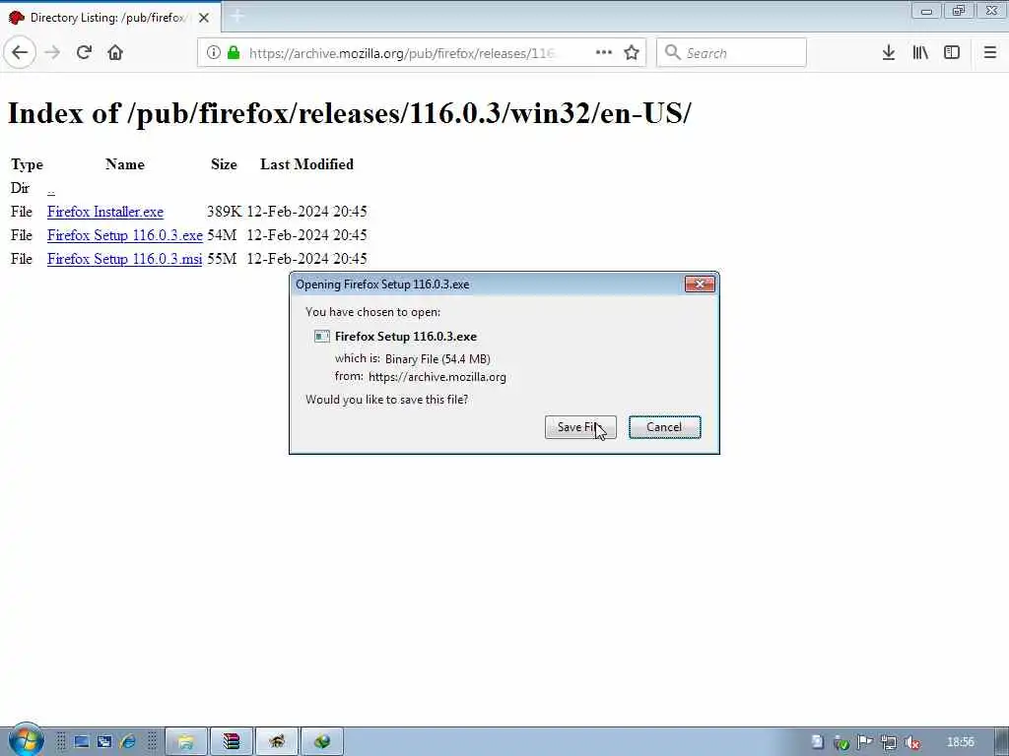Restore down the Firefox window
The image size is (1009, 756).
[x=959, y=11]
